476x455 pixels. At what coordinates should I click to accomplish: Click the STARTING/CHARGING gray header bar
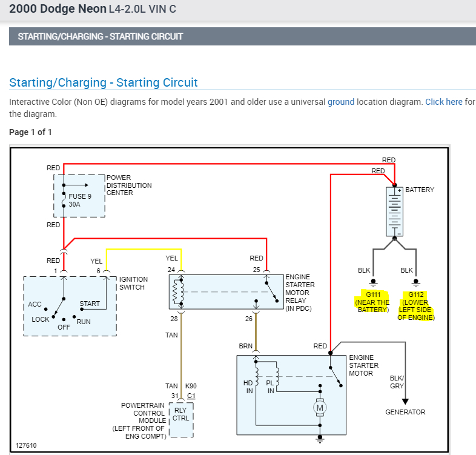(242, 36)
